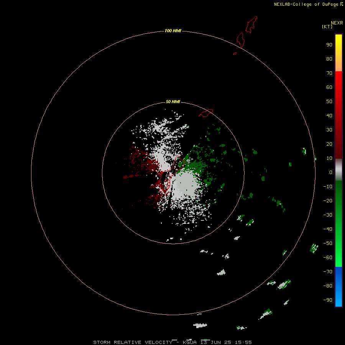Click the NEXR label above the color bar
The height and width of the screenshot is (345, 345).
(337, 23)
